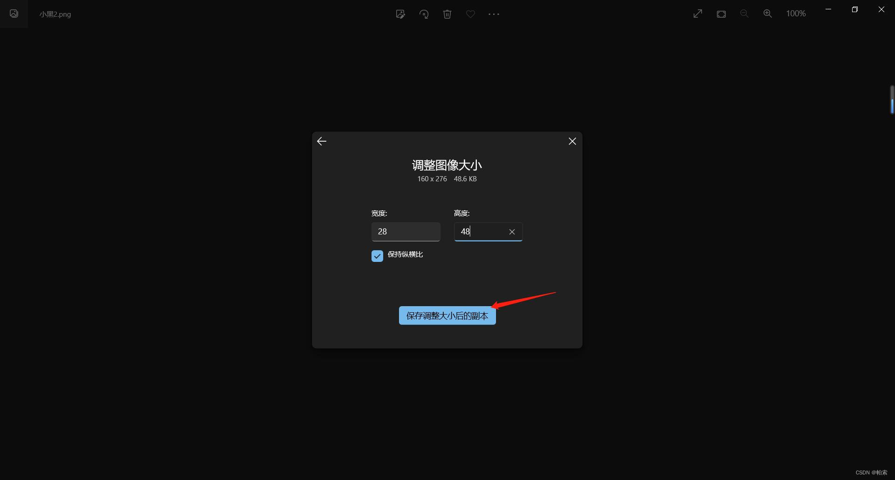Viewport: 895px width, 480px height.
Task: Click the 保持纵横比 checkbox label
Action: pos(406,254)
